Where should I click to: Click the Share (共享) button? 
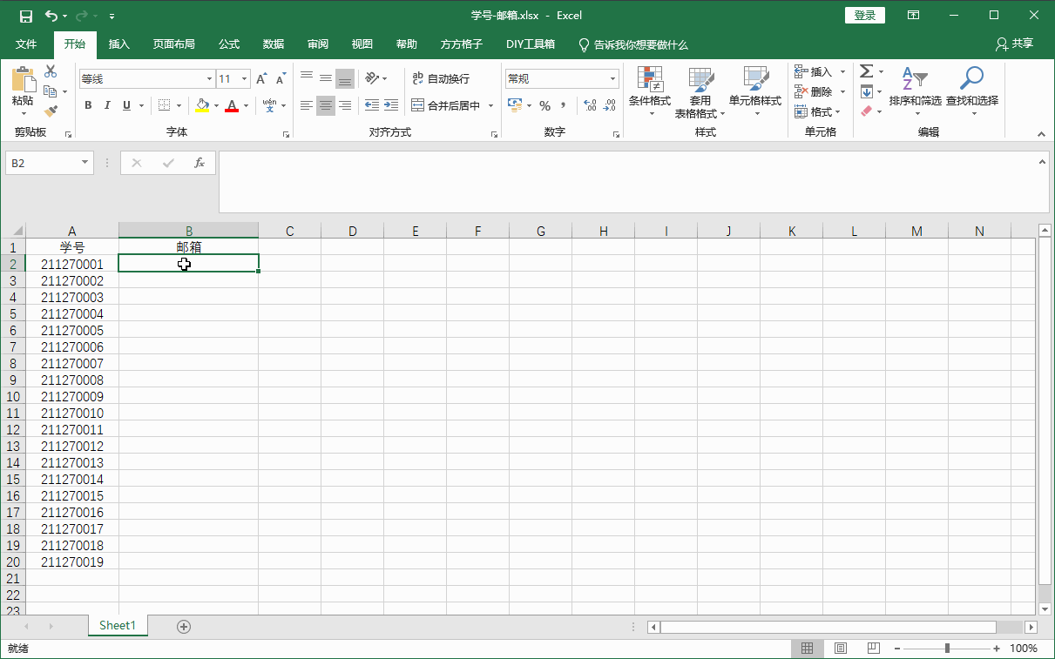[x=1015, y=44]
